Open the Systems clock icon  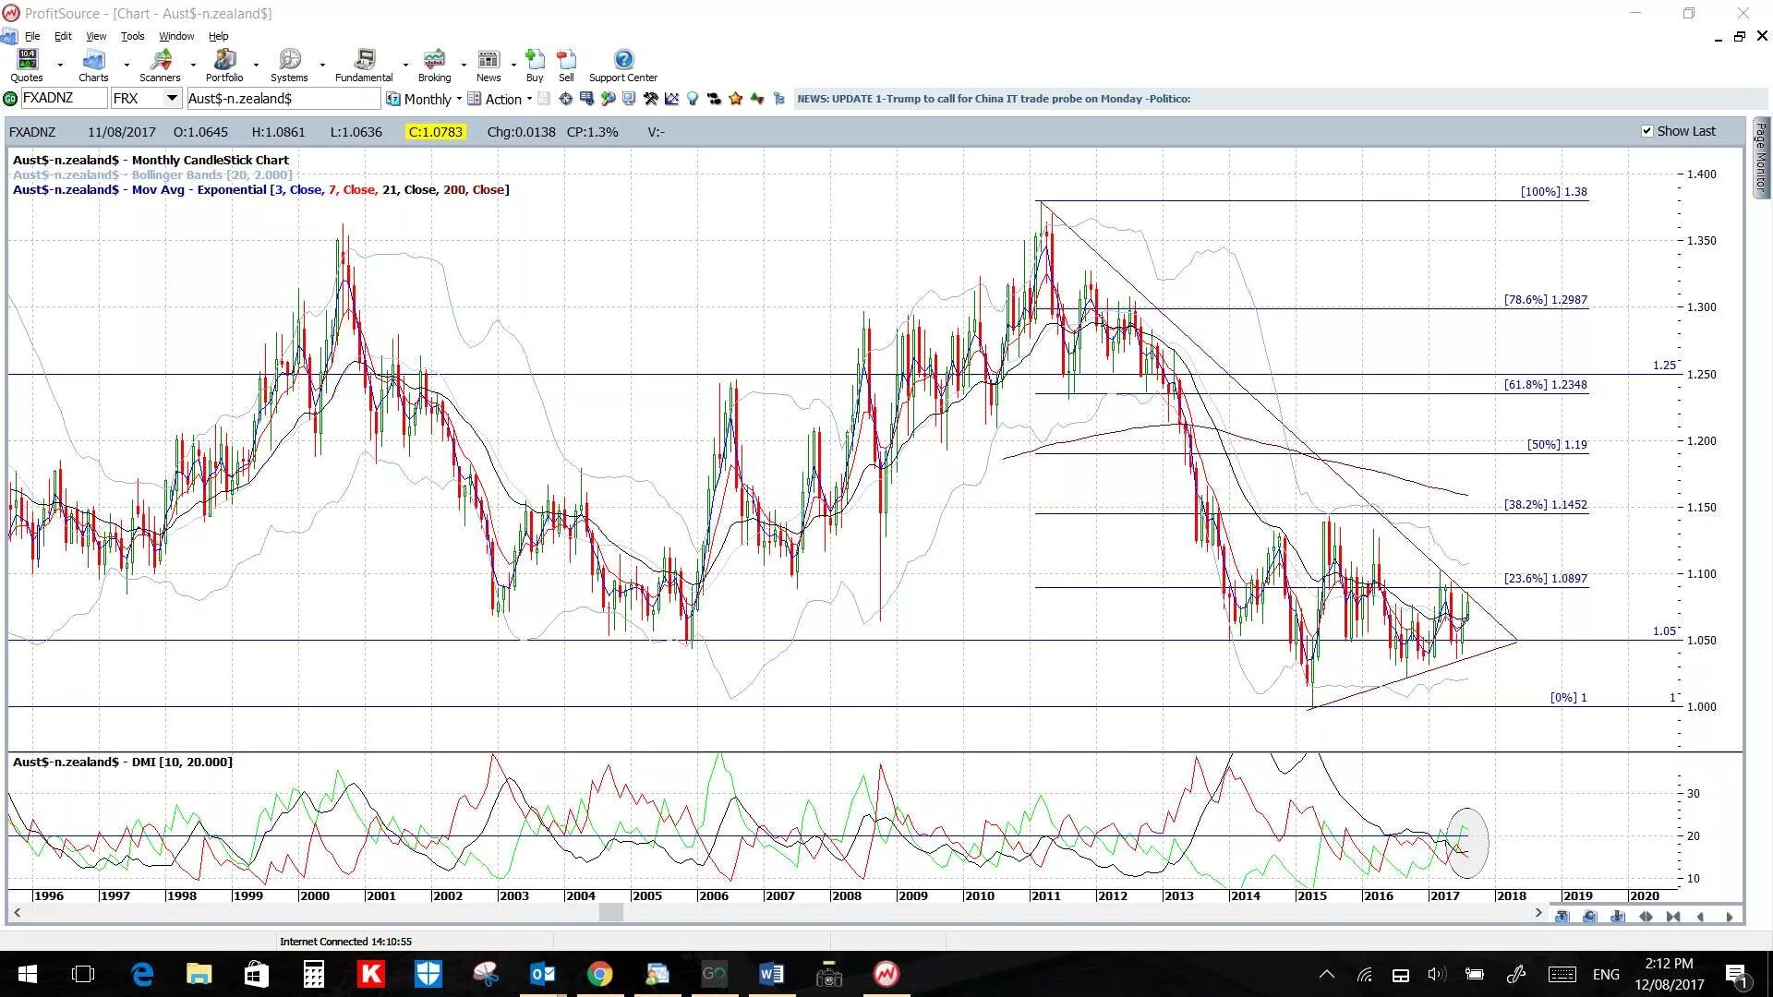[x=289, y=66]
